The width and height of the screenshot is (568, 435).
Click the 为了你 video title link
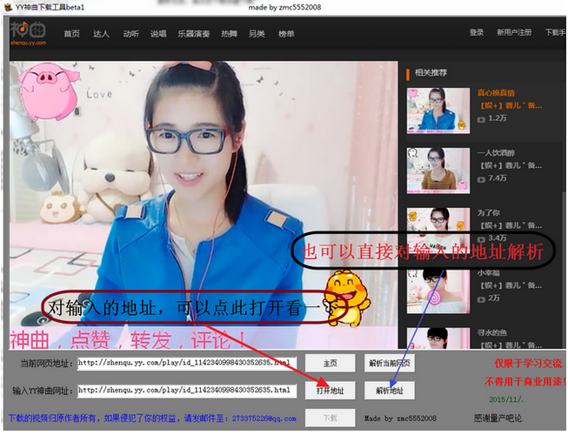(487, 212)
